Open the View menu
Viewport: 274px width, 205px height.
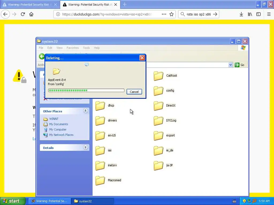click(59, 48)
